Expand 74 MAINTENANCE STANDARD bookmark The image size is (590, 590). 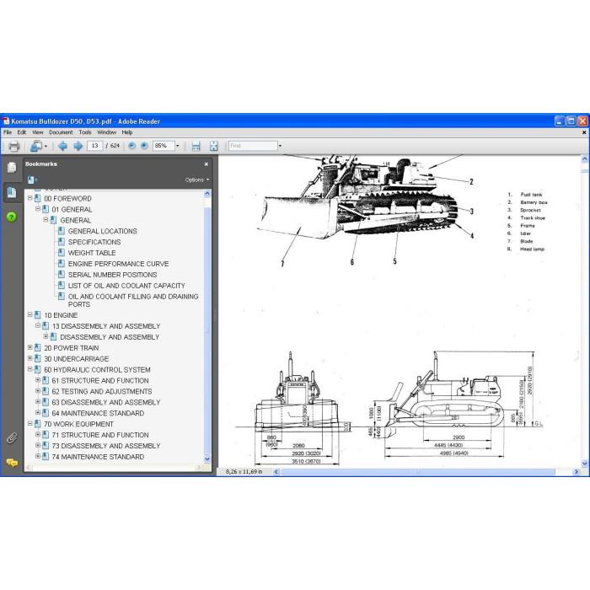click(38, 456)
